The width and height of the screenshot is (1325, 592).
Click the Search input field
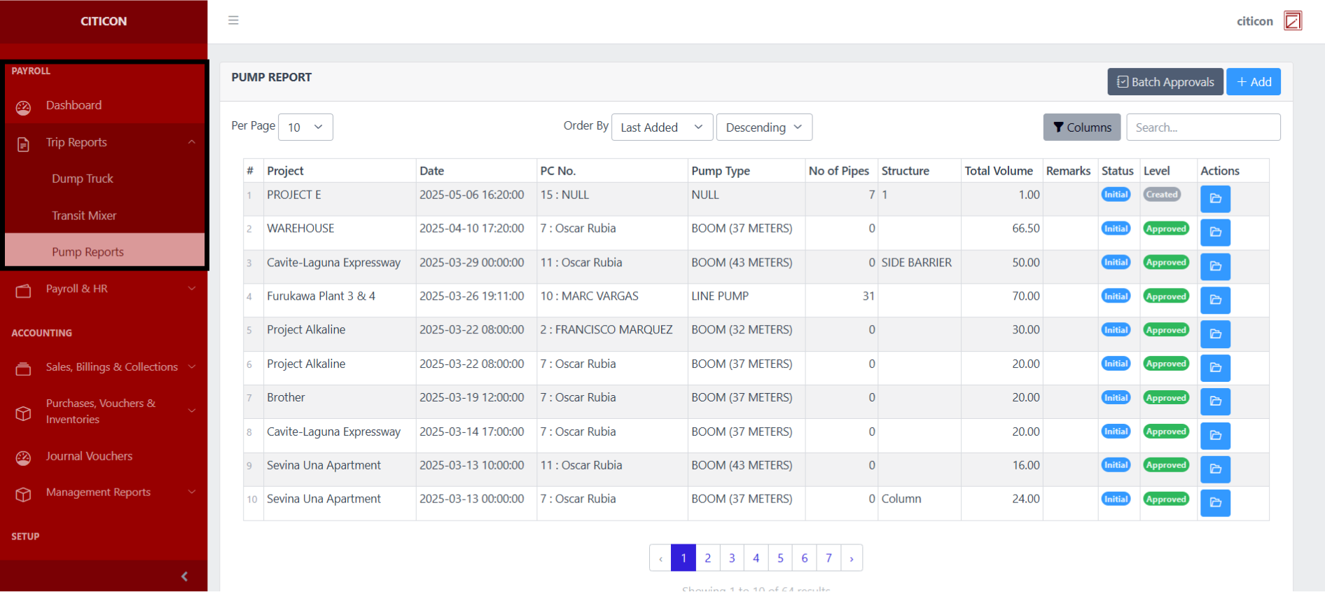[x=1202, y=128]
